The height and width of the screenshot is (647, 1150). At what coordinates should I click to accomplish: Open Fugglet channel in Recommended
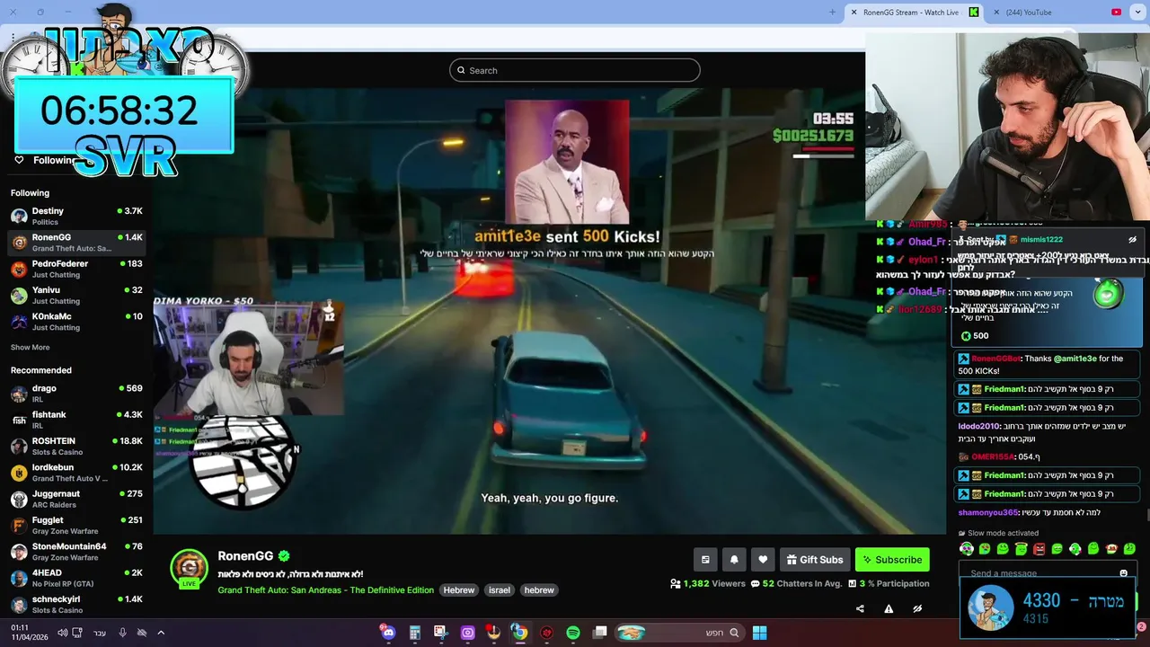(76, 526)
